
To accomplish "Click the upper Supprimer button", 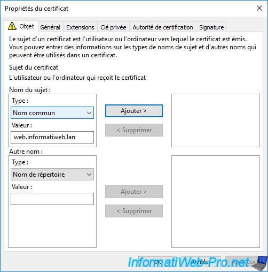I will click(134, 130).
